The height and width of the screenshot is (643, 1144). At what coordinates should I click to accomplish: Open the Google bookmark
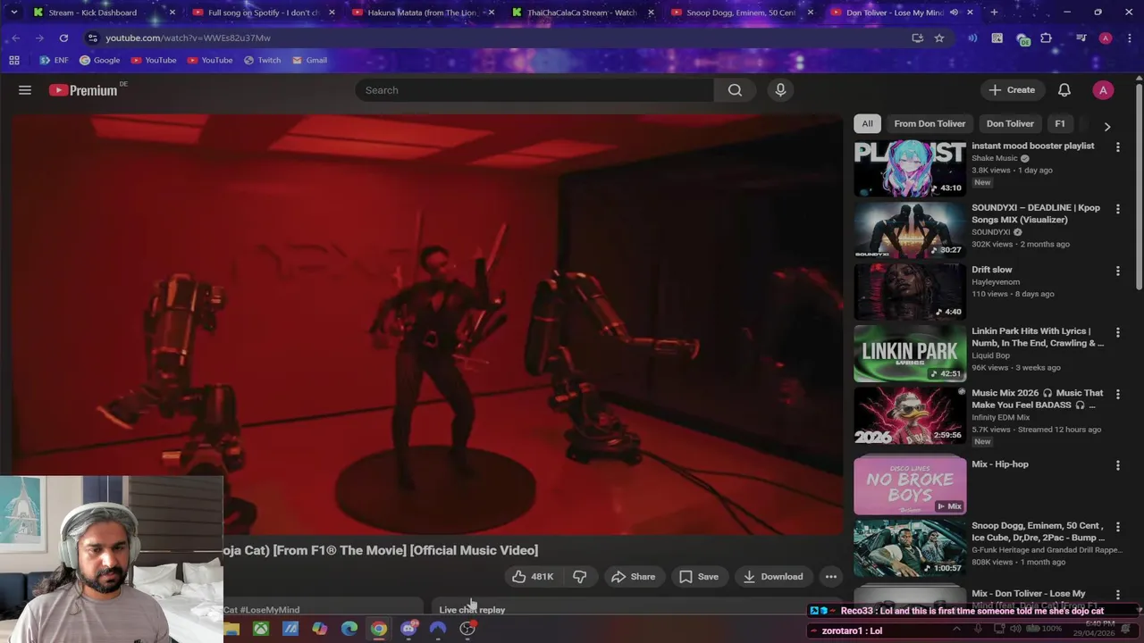coord(99,61)
